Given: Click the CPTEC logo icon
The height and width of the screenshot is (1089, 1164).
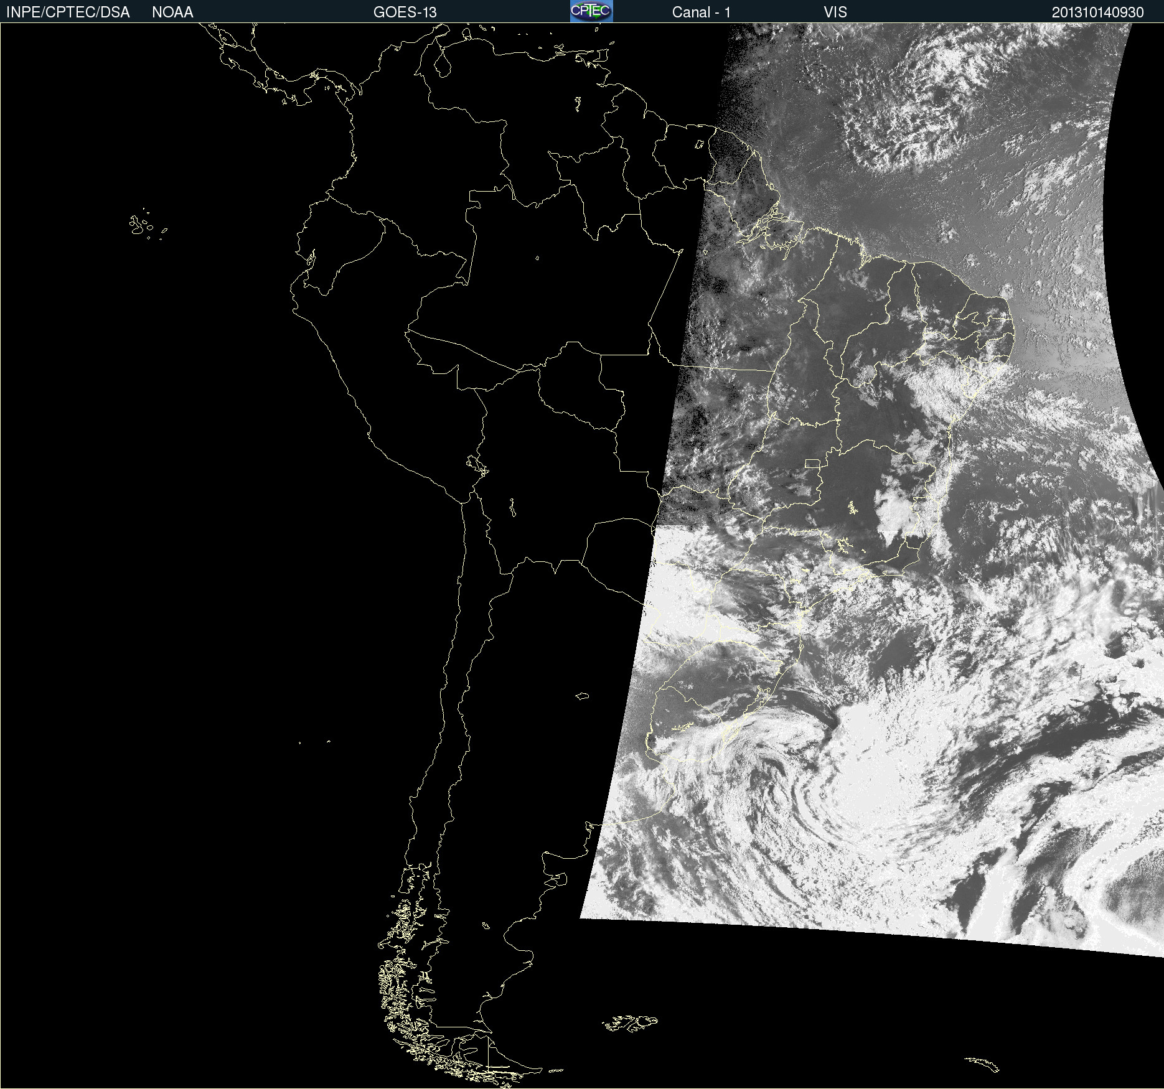Looking at the screenshot, I should pos(591,11).
